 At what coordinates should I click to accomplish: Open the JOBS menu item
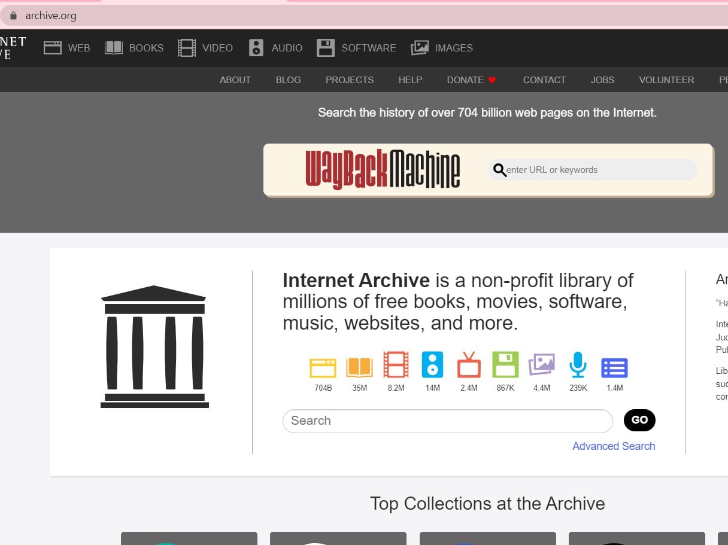click(602, 80)
